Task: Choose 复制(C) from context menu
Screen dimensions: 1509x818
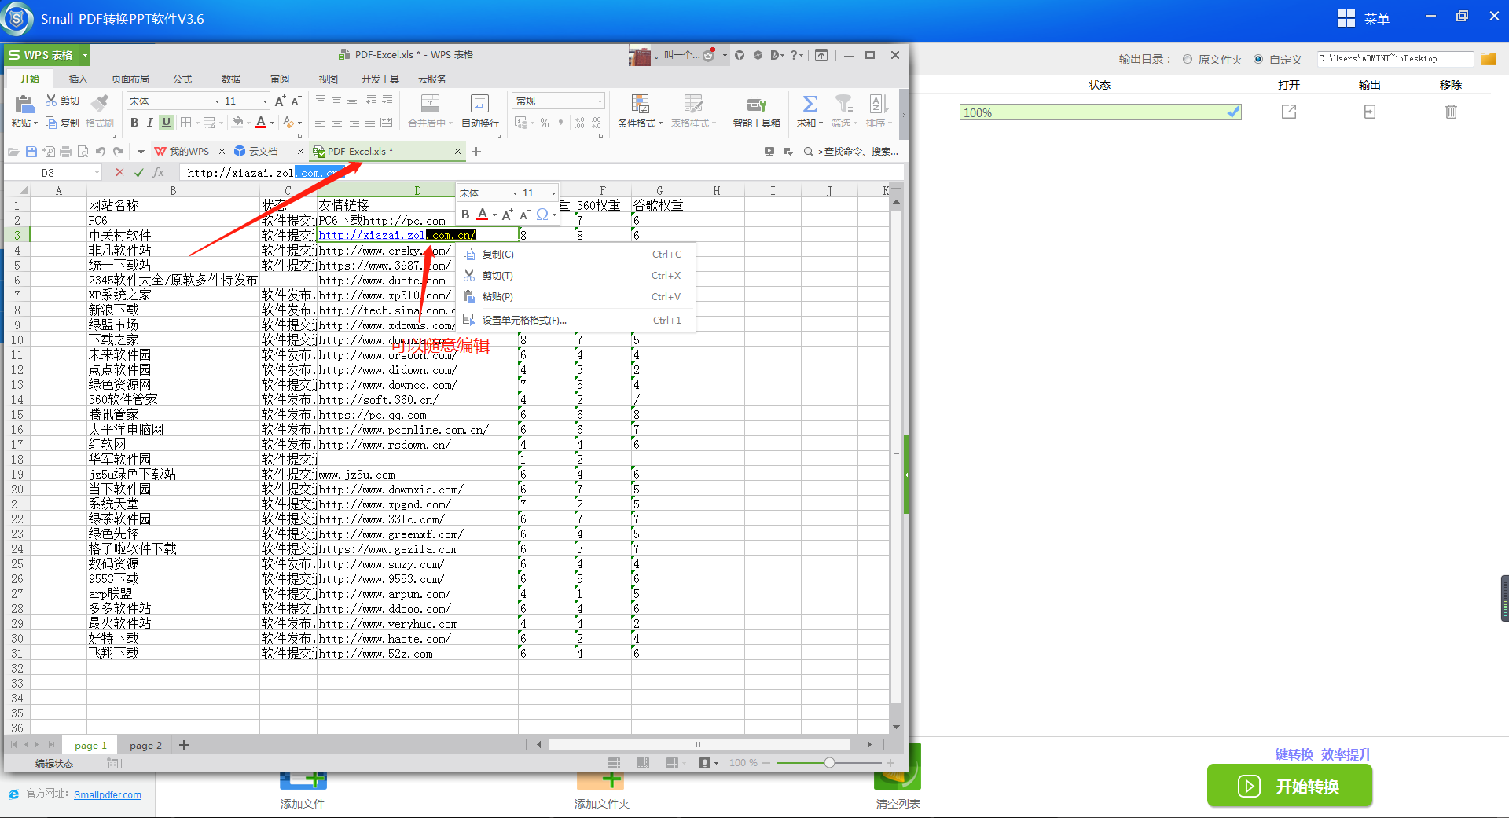Action: coord(575,254)
